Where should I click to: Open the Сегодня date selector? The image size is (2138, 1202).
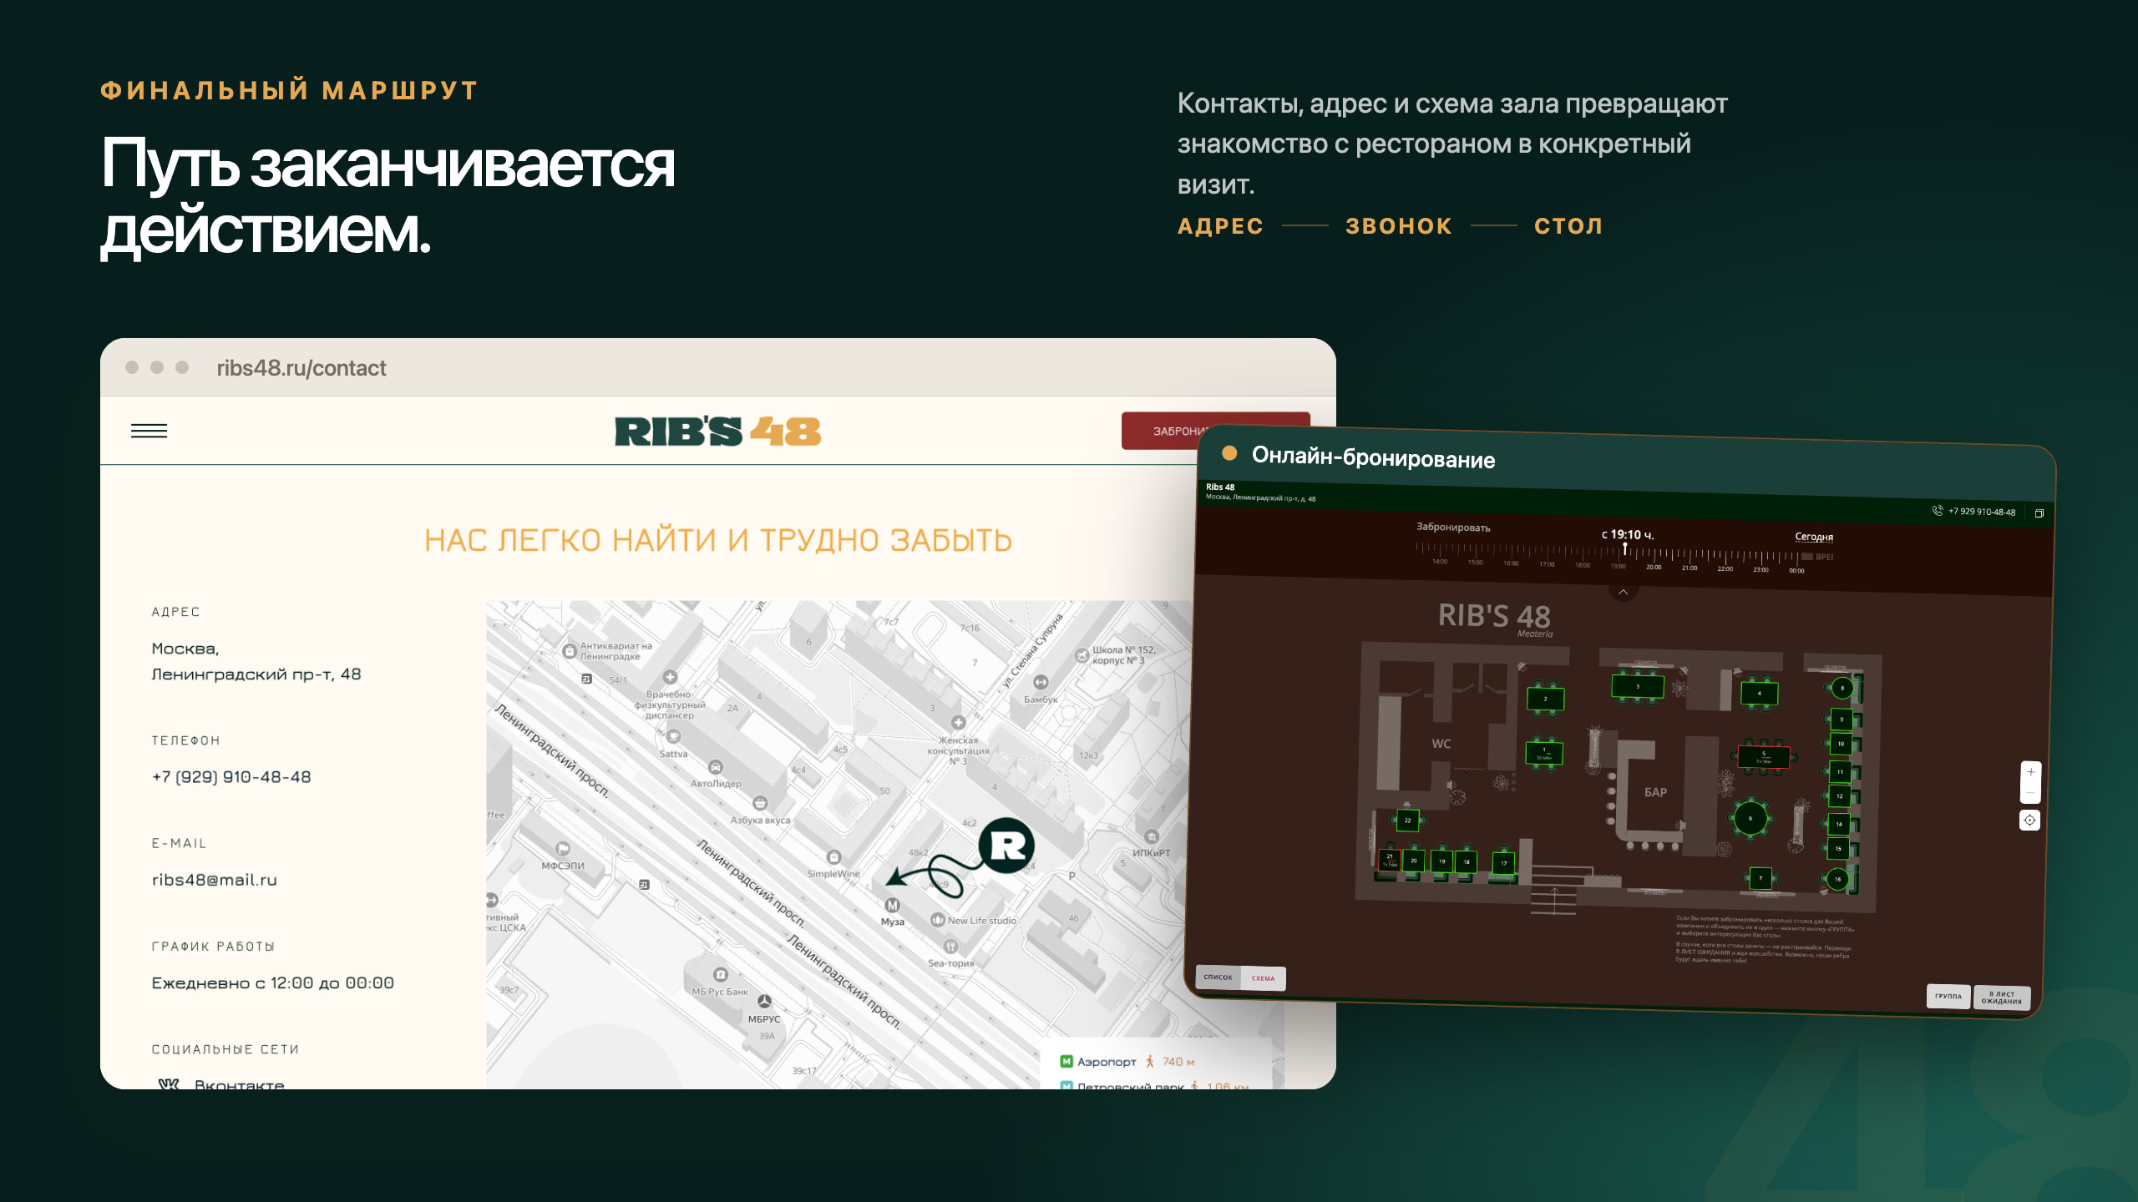[1814, 537]
